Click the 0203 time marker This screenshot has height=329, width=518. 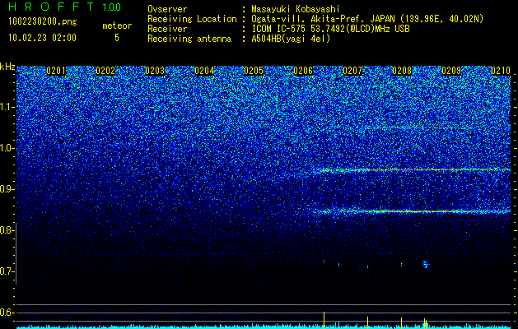click(155, 71)
